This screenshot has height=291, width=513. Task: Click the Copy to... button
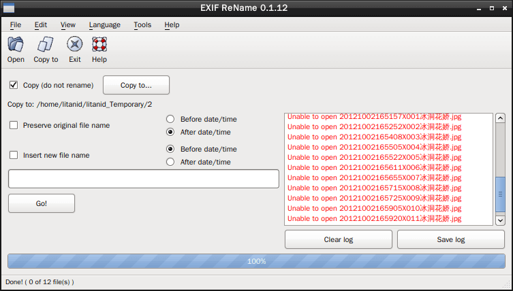click(x=136, y=85)
